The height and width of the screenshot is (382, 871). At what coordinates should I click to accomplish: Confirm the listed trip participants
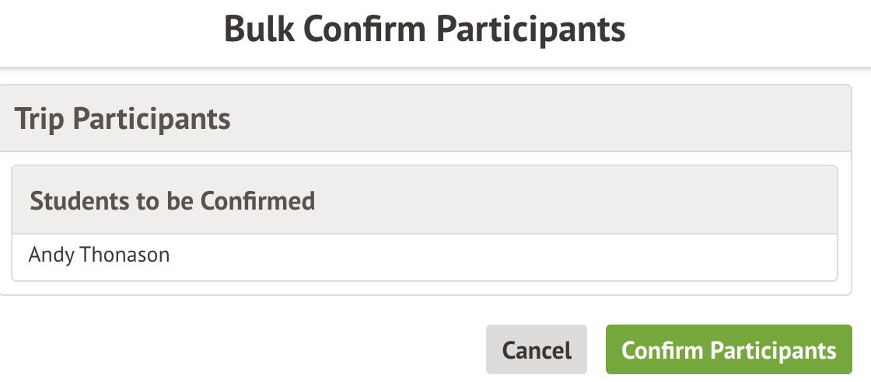(729, 349)
